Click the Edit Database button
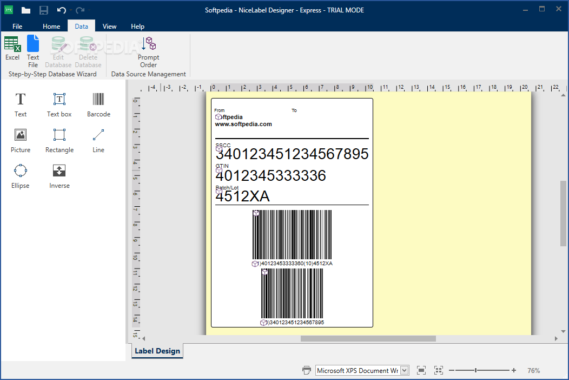The image size is (569, 380). 58,52
